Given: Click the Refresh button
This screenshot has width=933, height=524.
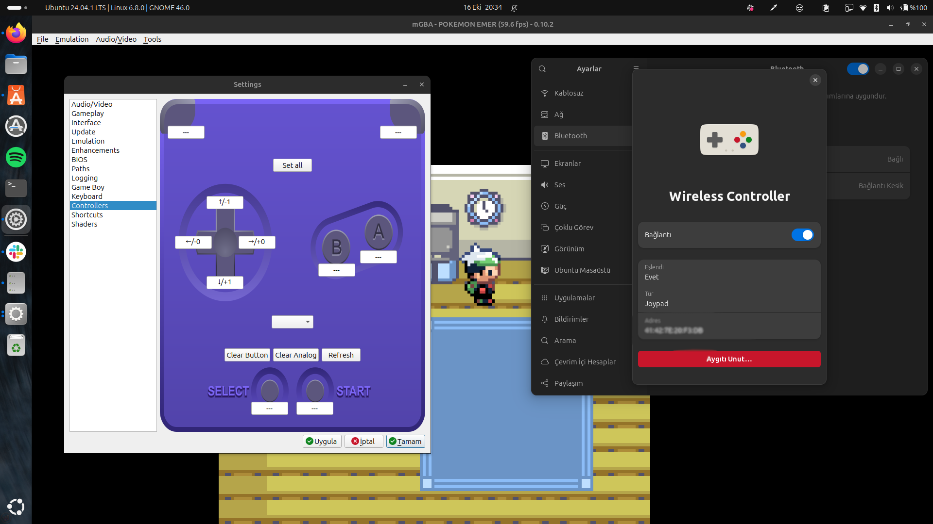Looking at the screenshot, I should 341,355.
